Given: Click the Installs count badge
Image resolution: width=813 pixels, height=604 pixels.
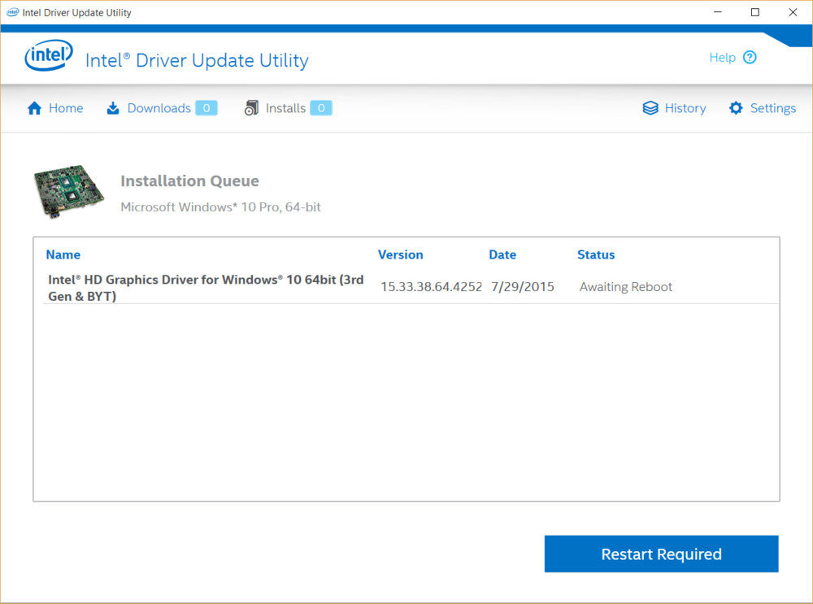Looking at the screenshot, I should 321,108.
